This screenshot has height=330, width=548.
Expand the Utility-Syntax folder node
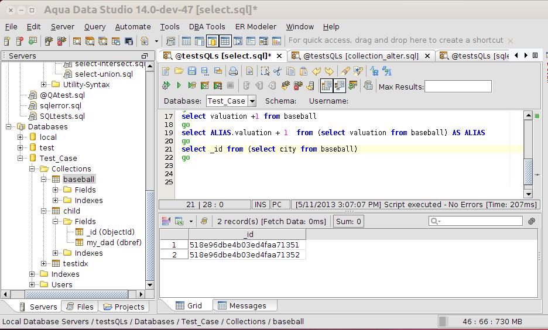pyautogui.click(x=44, y=84)
